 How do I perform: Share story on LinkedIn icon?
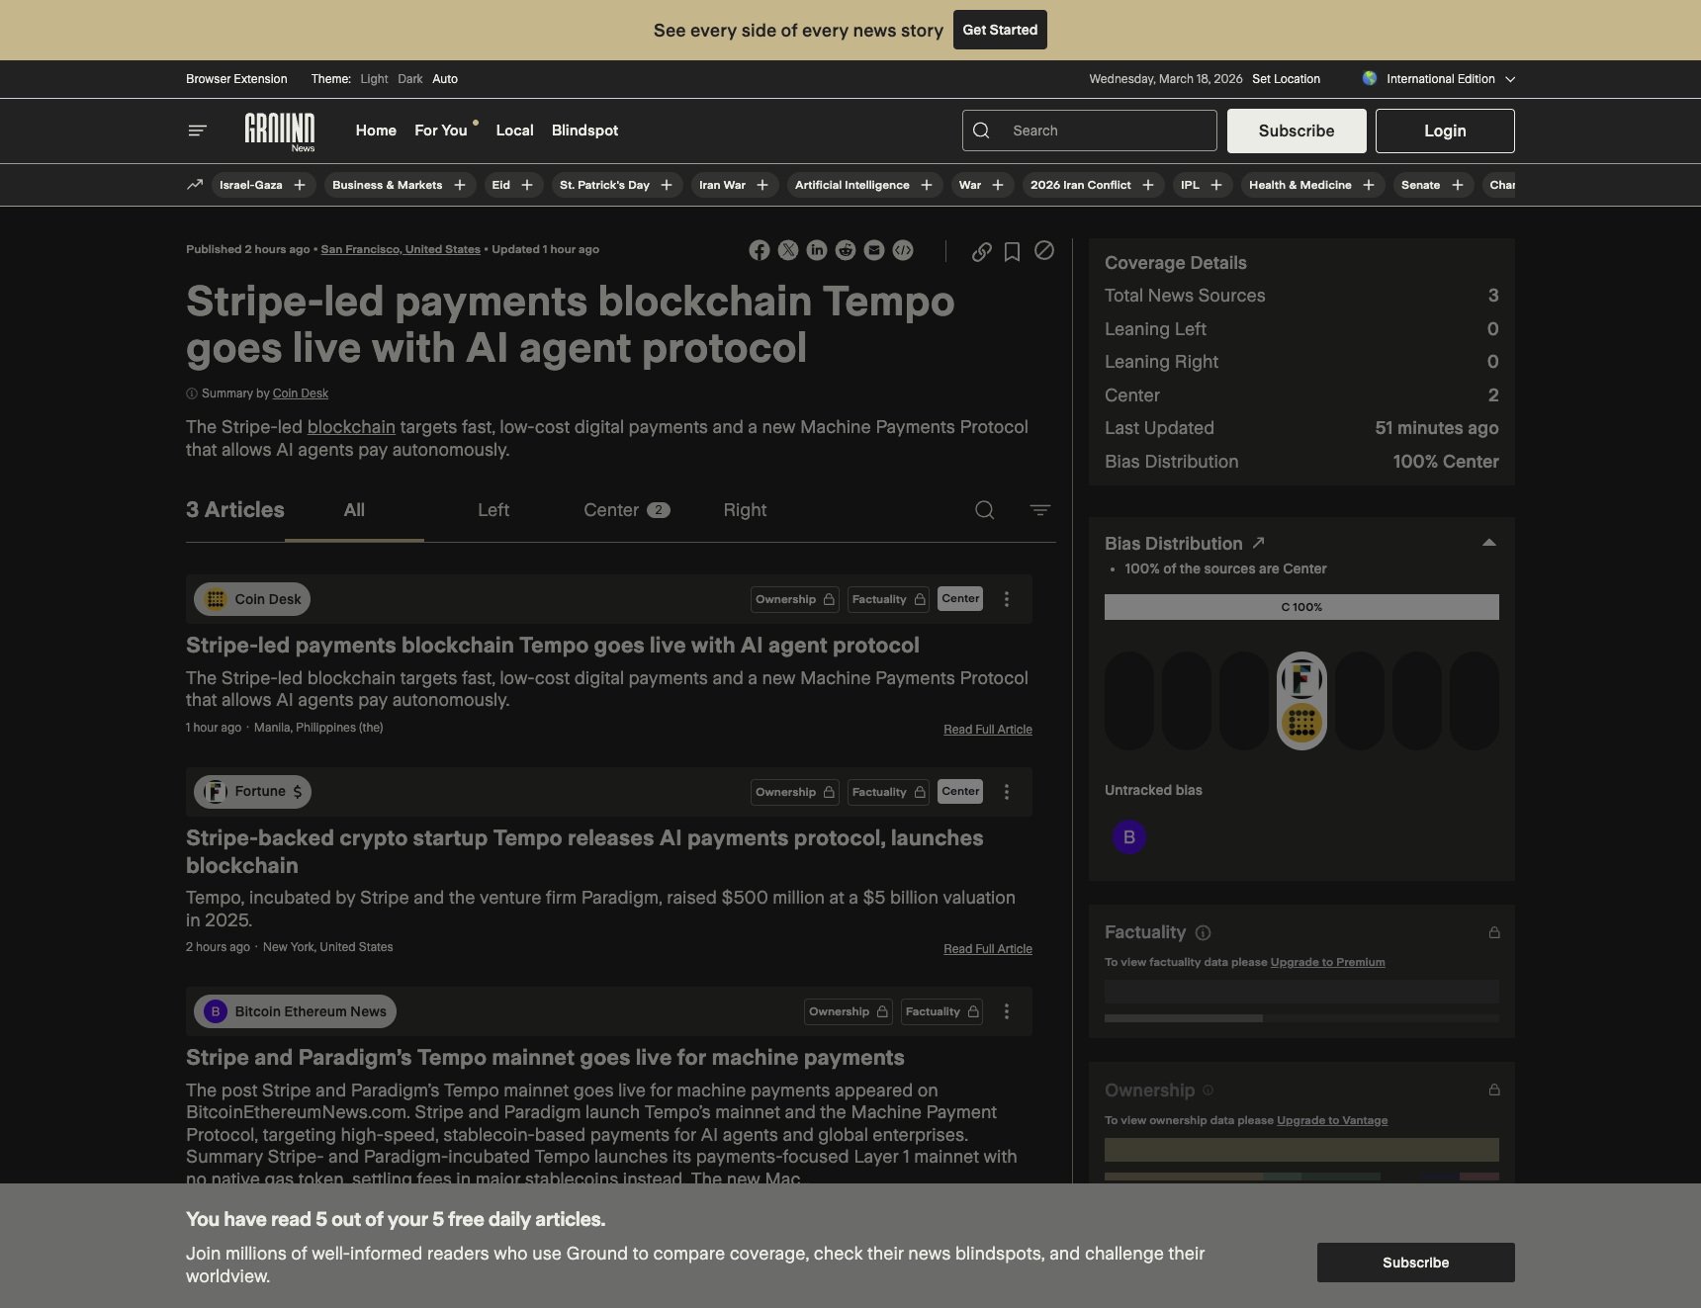click(x=817, y=251)
